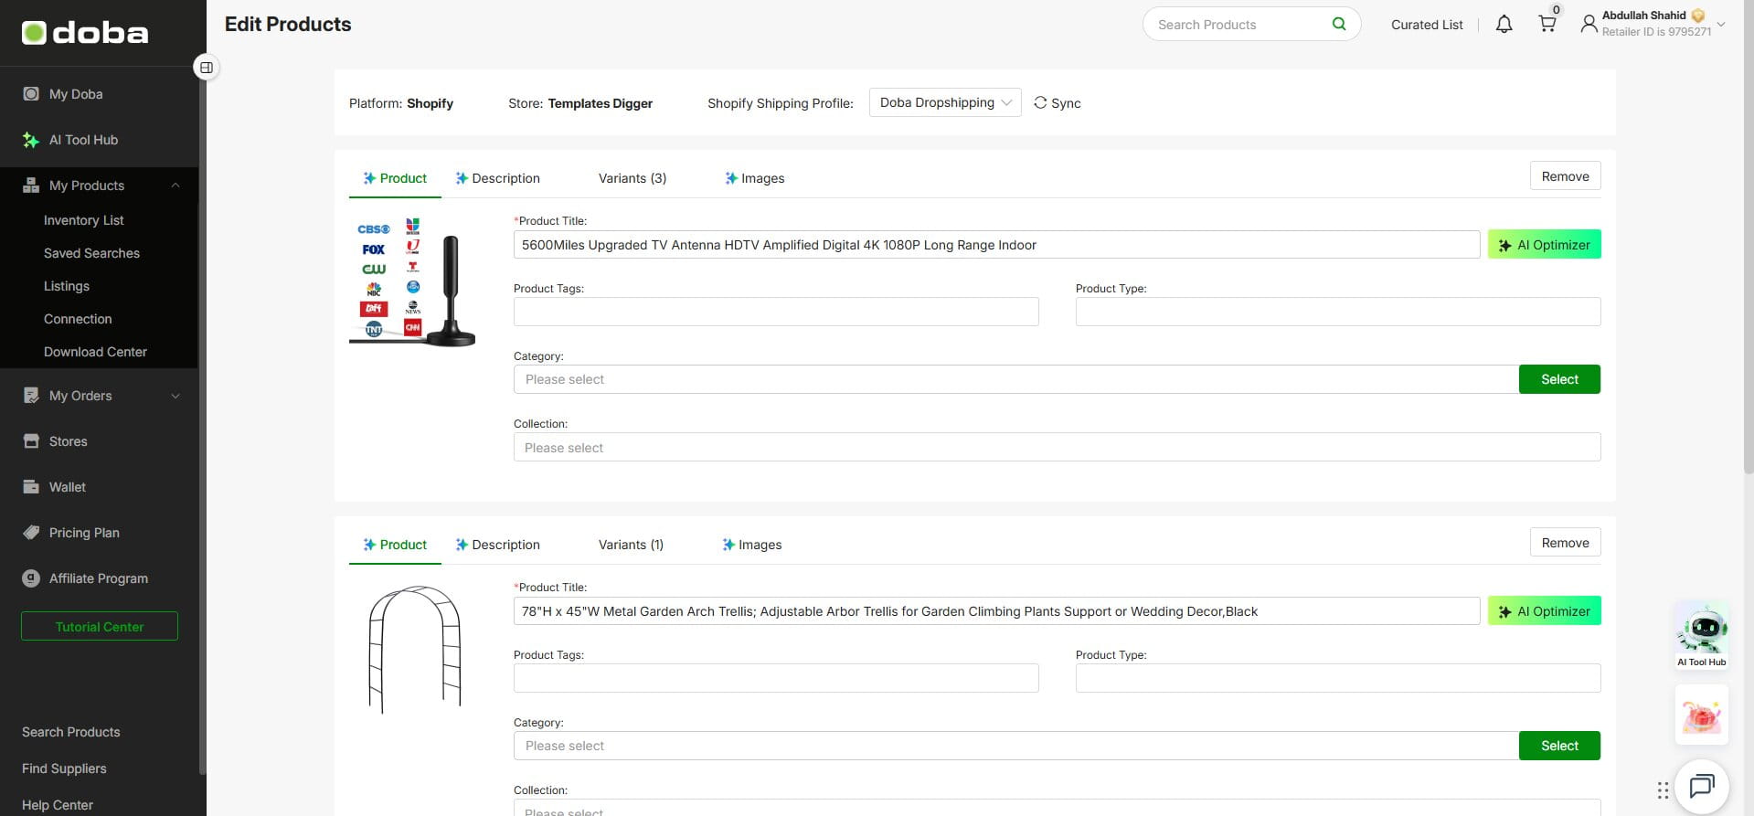Image resolution: width=1754 pixels, height=816 pixels.
Task: Open Collection dropdown for TV Antenna
Action: (x=1057, y=447)
